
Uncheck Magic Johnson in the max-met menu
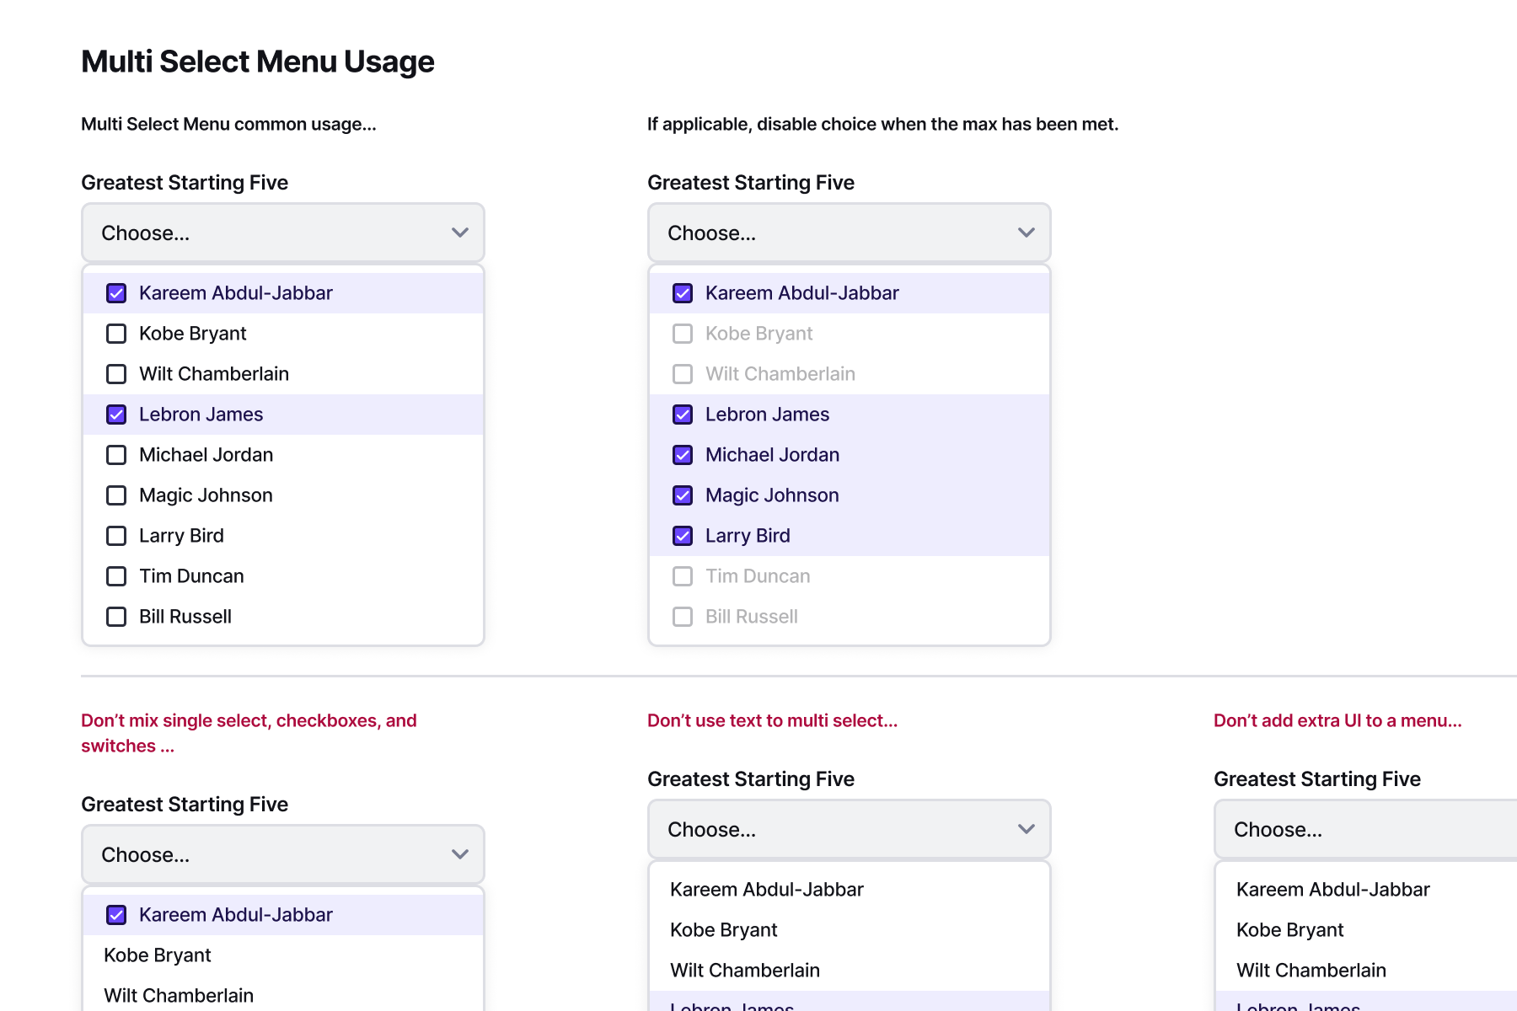point(850,495)
